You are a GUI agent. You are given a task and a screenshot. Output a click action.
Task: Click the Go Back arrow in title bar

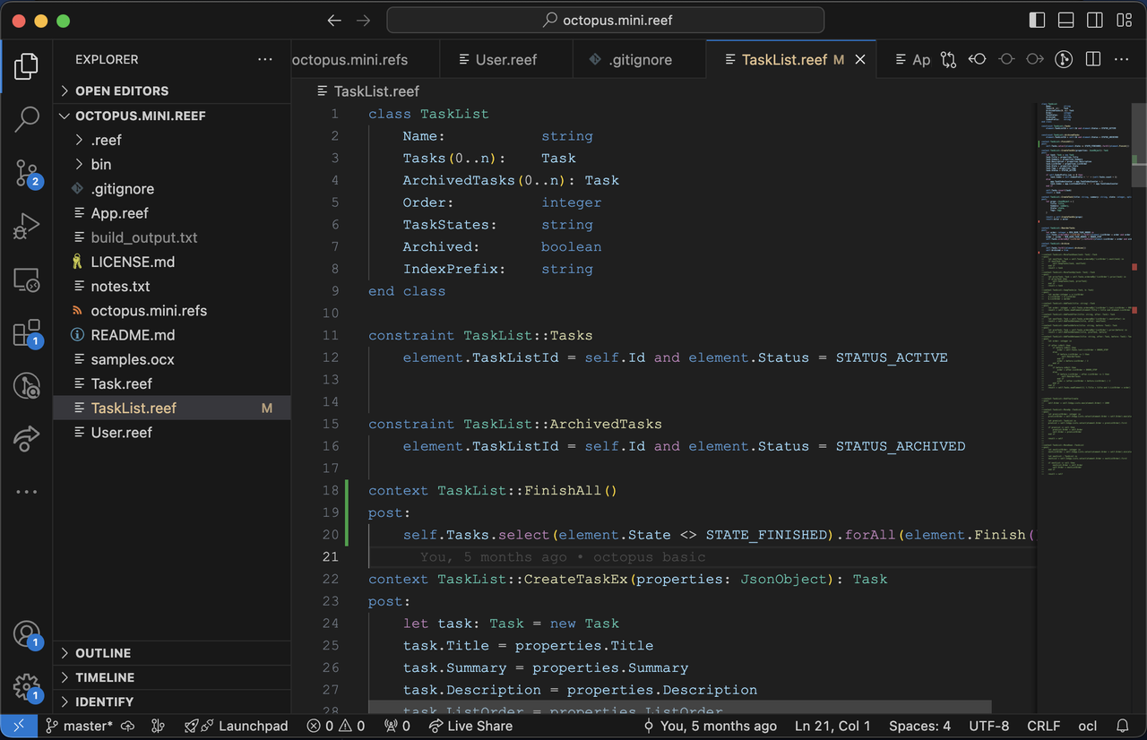334,20
